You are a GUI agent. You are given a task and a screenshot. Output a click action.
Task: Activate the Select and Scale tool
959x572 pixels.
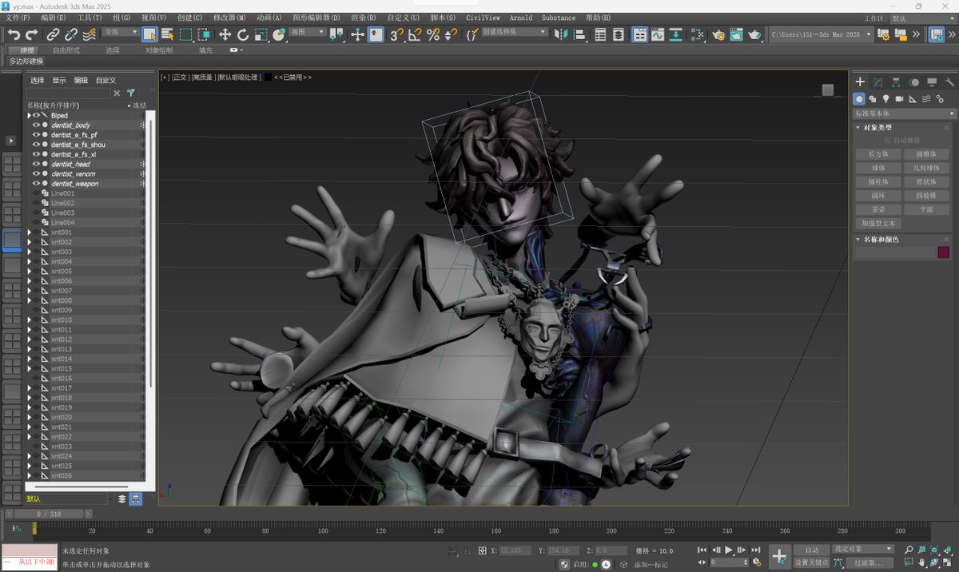(261, 34)
